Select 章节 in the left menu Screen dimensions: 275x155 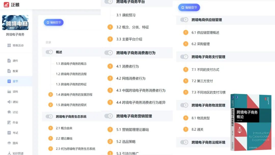(x=15, y=81)
